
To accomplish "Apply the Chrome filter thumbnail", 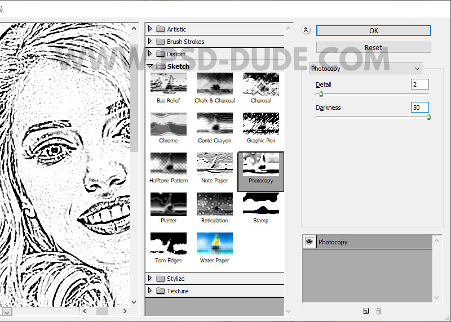I will [168, 124].
